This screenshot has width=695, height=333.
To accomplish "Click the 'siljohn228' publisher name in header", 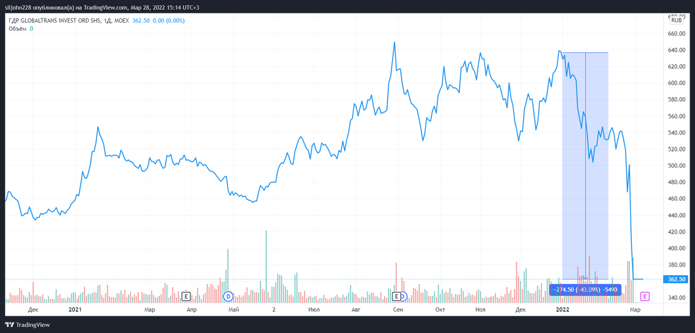I will click(17, 8).
